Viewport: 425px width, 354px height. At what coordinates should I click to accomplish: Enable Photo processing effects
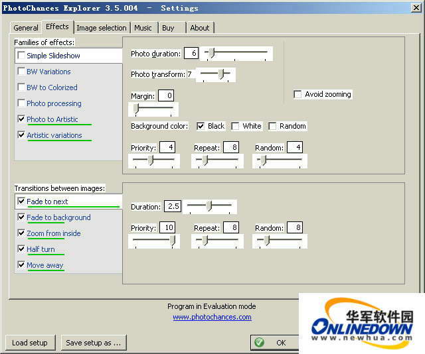[21, 103]
